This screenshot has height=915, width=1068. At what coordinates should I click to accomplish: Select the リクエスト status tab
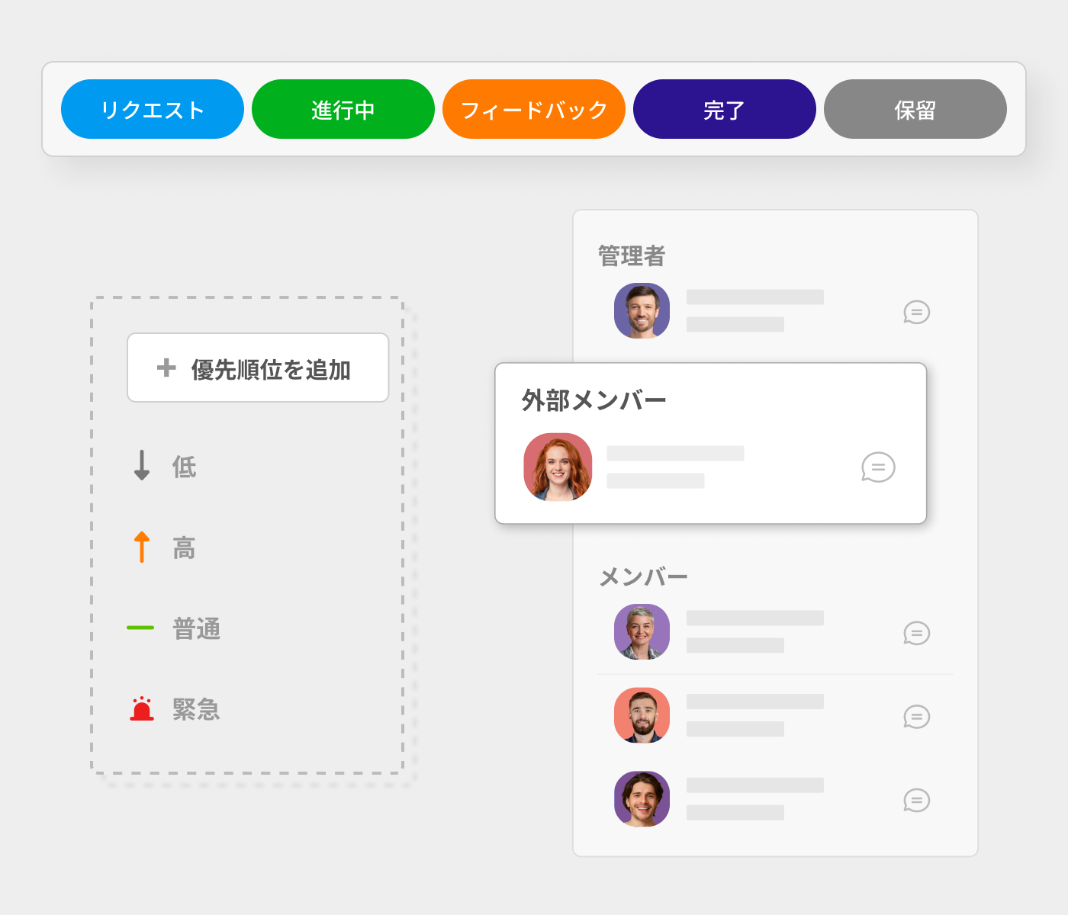point(153,110)
